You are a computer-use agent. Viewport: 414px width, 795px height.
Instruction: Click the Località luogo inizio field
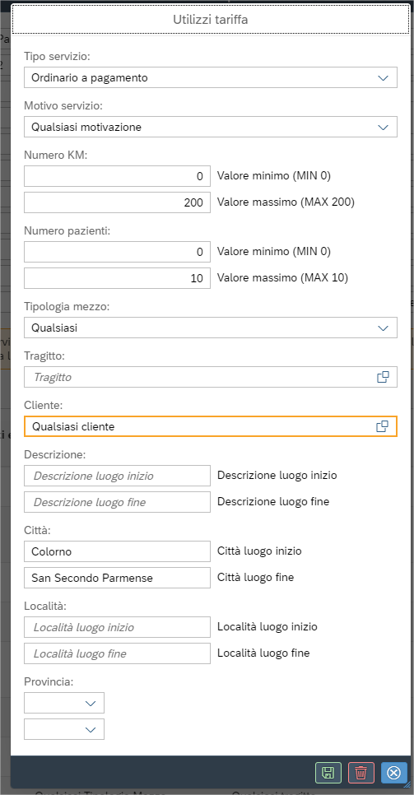pos(117,627)
